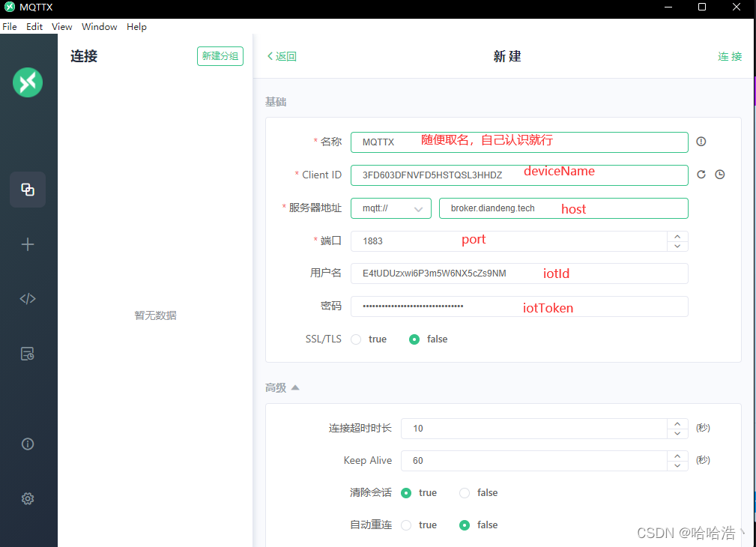Screen dimensions: 756x547
Task: Click the 密码 password field
Action: 519,306
